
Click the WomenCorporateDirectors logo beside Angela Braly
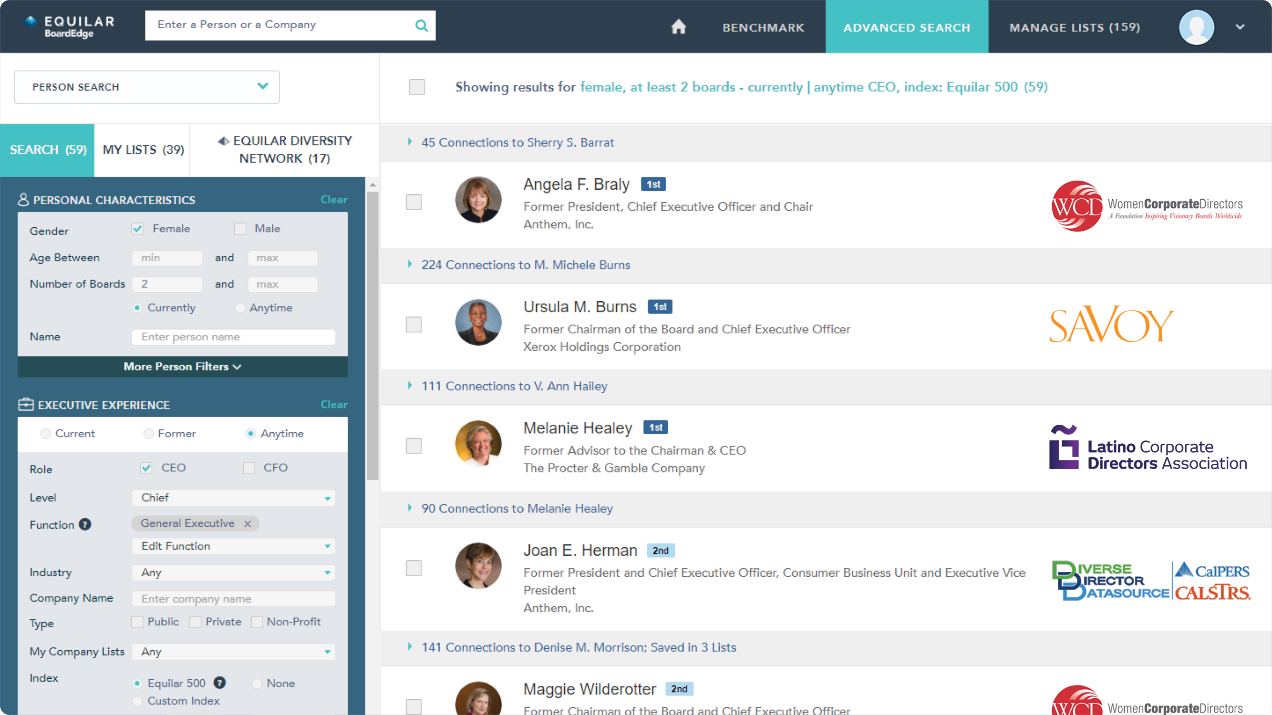[x=1147, y=206]
